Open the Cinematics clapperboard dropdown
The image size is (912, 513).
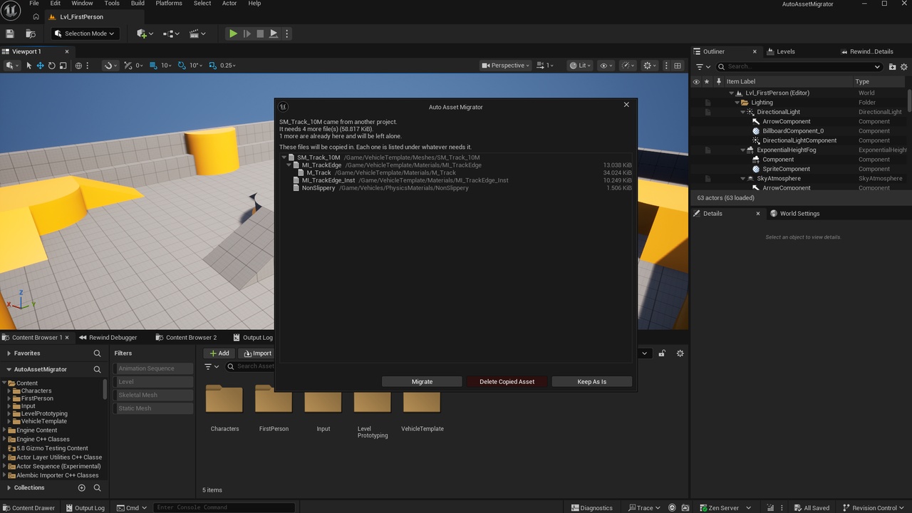click(197, 33)
